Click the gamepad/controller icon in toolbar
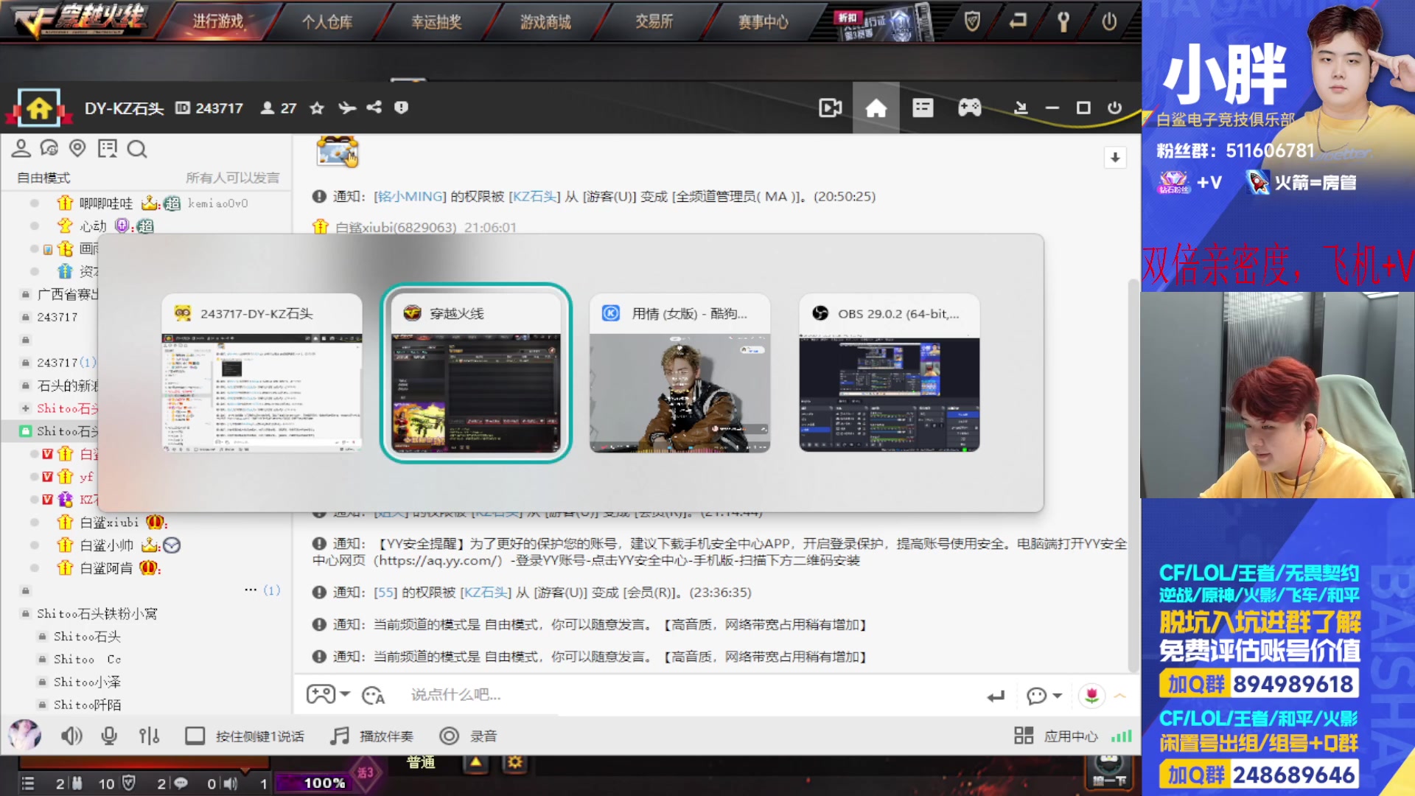The width and height of the screenshot is (1415, 796). [x=968, y=108]
